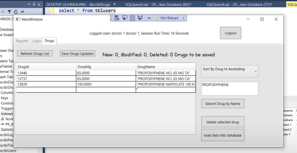Select the DrugId cell 13737
The width and height of the screenshot is (297, 153).
pyautogui.click(x=46, y=79)
